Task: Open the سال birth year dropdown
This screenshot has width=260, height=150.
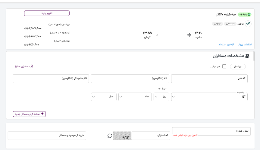Action: click(104, 97)
